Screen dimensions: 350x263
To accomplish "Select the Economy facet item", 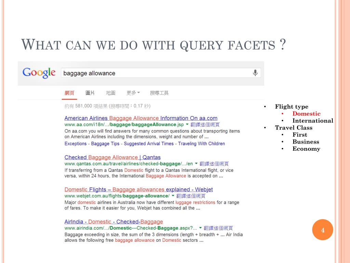I will point(306,149).
